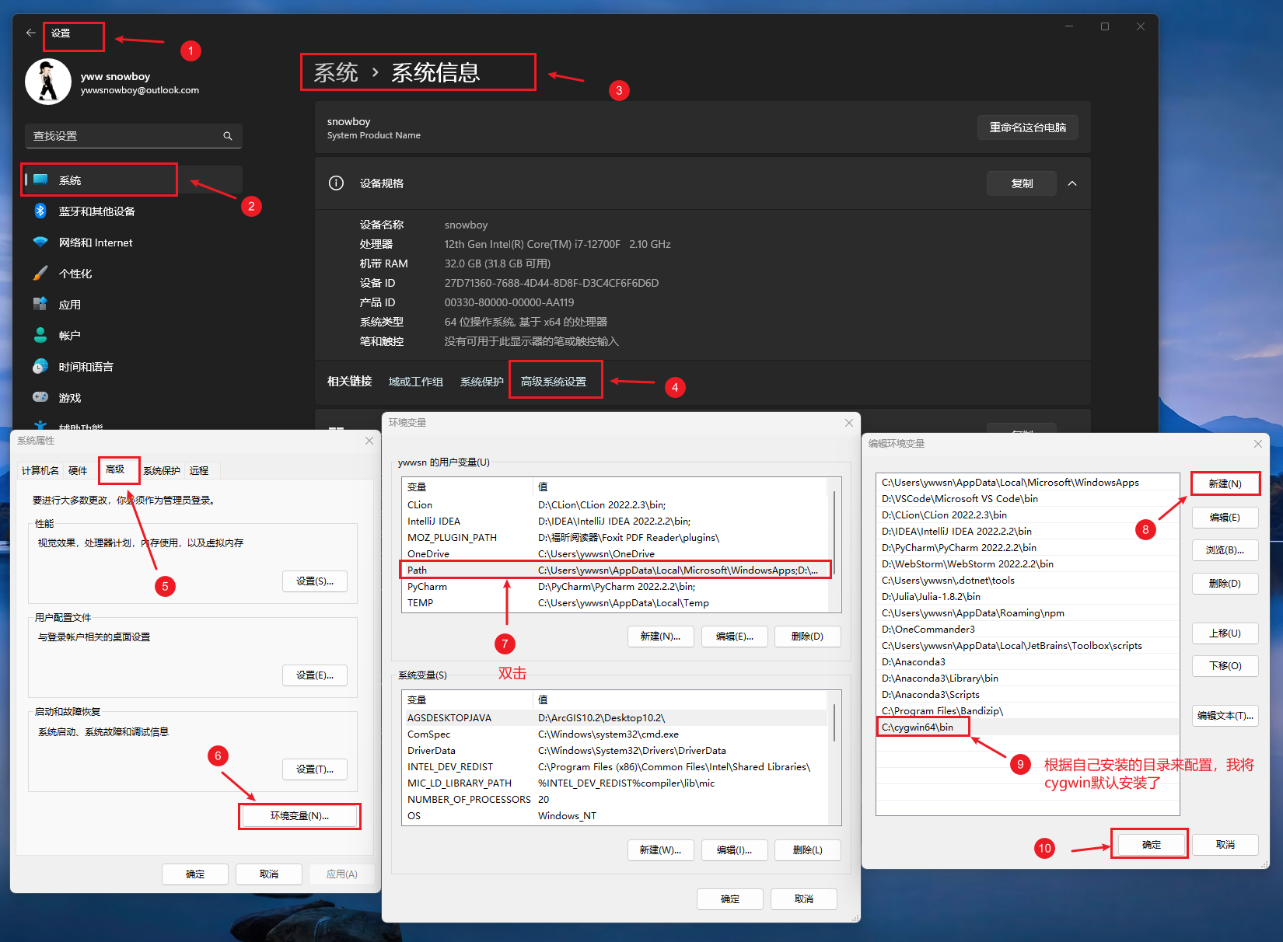
Task: Open the 远程 tab in 系统属性
Action: (199, 470)
